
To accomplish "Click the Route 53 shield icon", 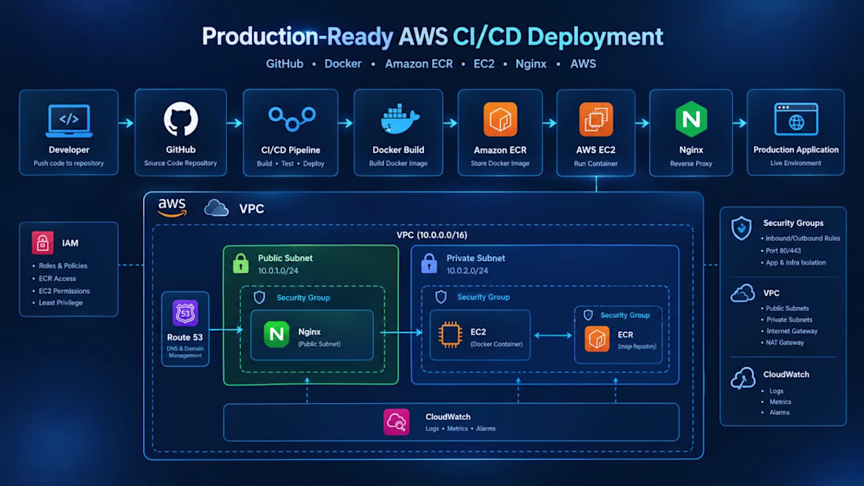I will pos(185,313).
